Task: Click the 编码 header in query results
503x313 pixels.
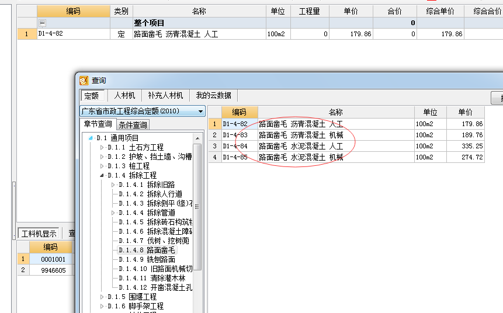Action: [x=240, y=112]
